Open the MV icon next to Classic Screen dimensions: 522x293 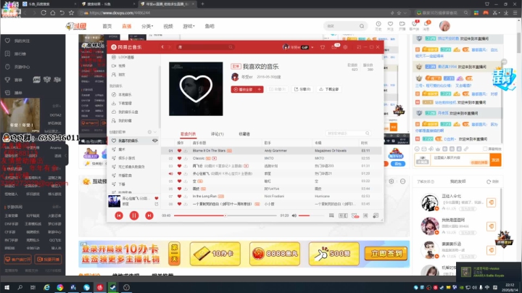click(x=215, y=159)
